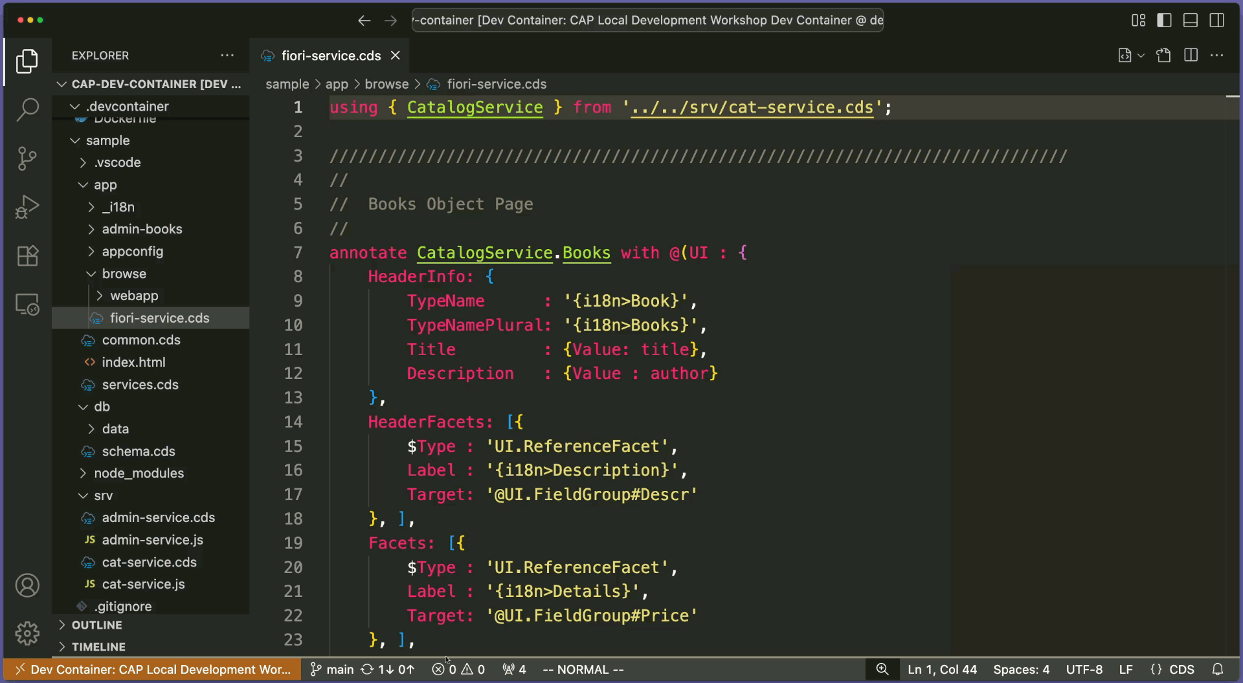Screen dimensions: 1243x683
Task: Open the Remote Explorer view icon
Action: click(27, 304)
